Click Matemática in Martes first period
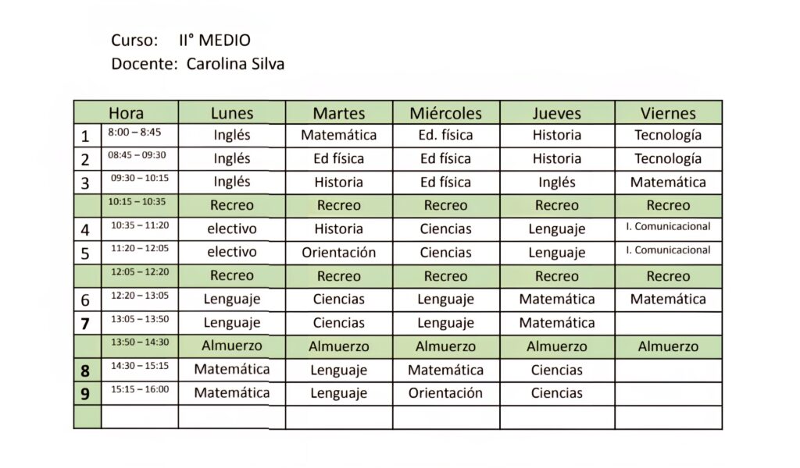Screen dimensions: 800x468 (x=339, y=136)
